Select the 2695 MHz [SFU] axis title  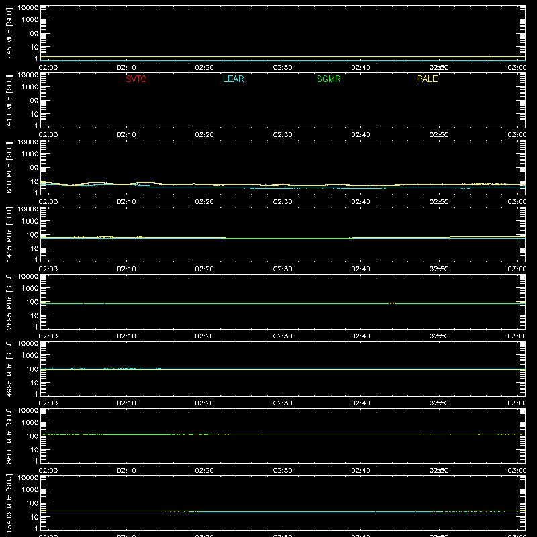click(9, 301)
